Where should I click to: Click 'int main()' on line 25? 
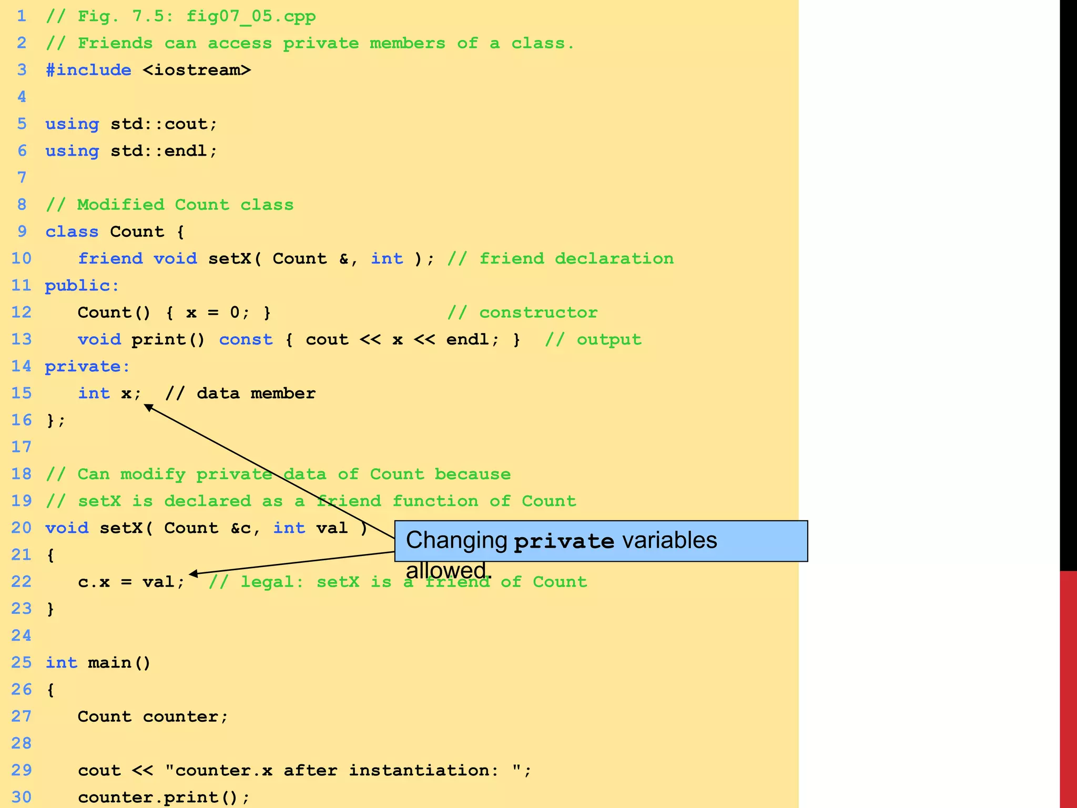tap(98, 663)
